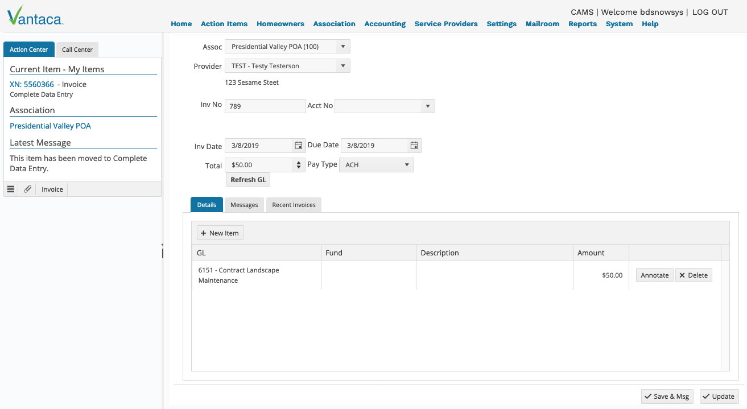
Task: Switch to the Call Center tab
Action: 77,49
